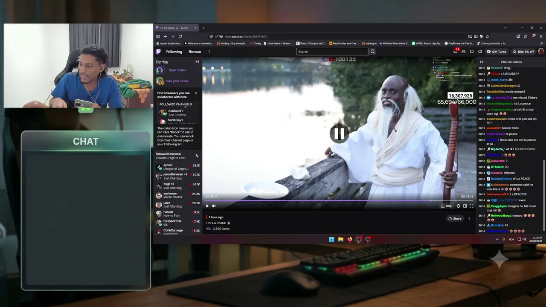Show hidden system tray icons

[497, 239]
